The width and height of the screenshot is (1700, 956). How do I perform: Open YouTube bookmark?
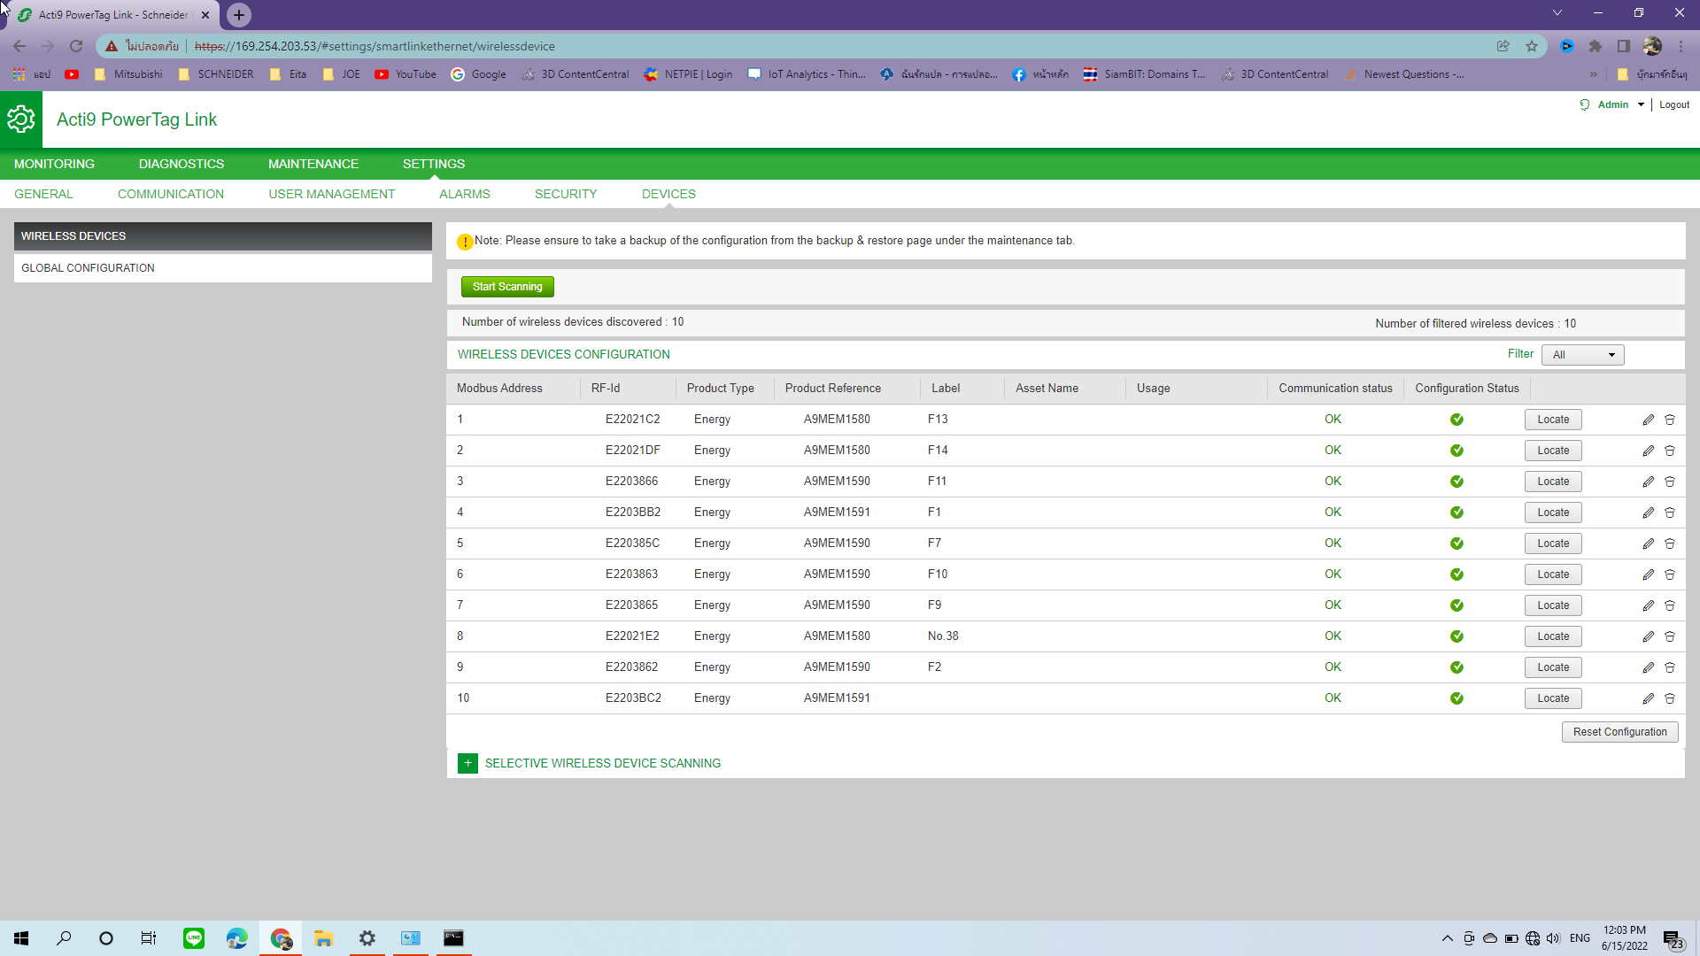(x=406, y=74)
